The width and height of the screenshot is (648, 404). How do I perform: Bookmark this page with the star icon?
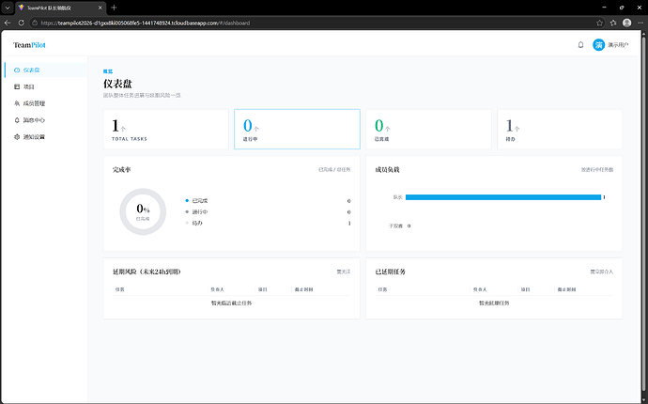[600, 23]
